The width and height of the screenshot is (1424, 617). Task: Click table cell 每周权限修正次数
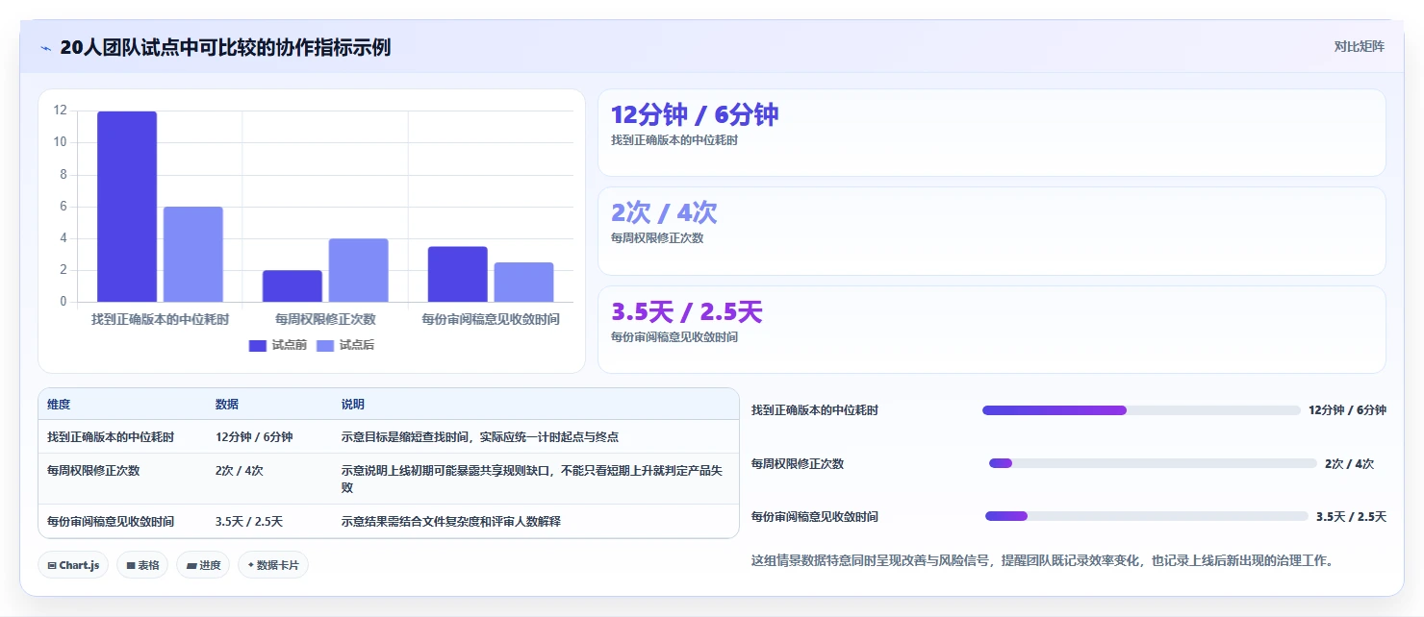tap(93, 471)
